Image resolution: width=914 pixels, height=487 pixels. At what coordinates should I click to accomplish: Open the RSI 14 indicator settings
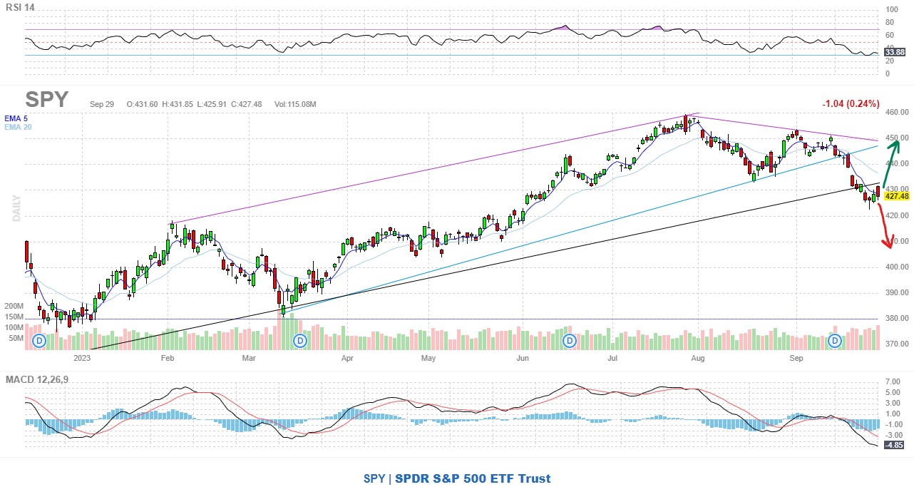tap(19, 8)
